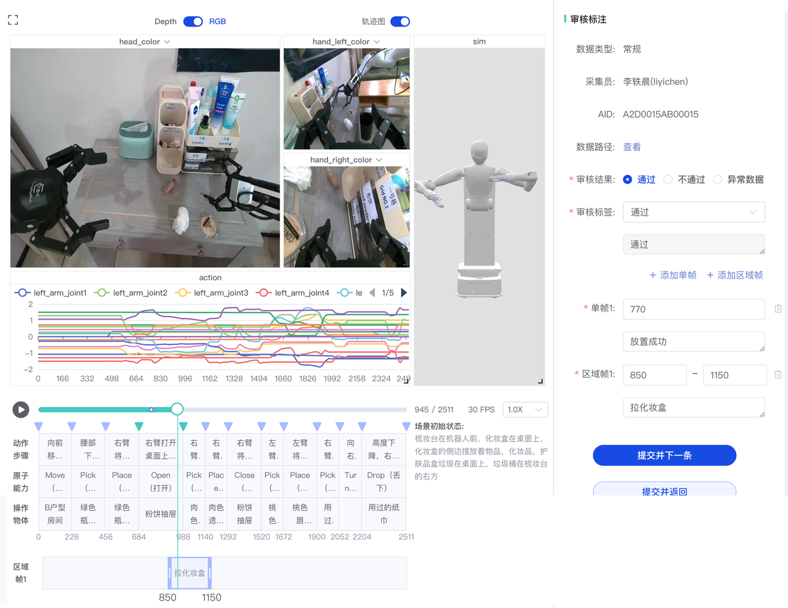Turn off the 轨迹图 toggle
788x608 pixels.
click(400, 21)
